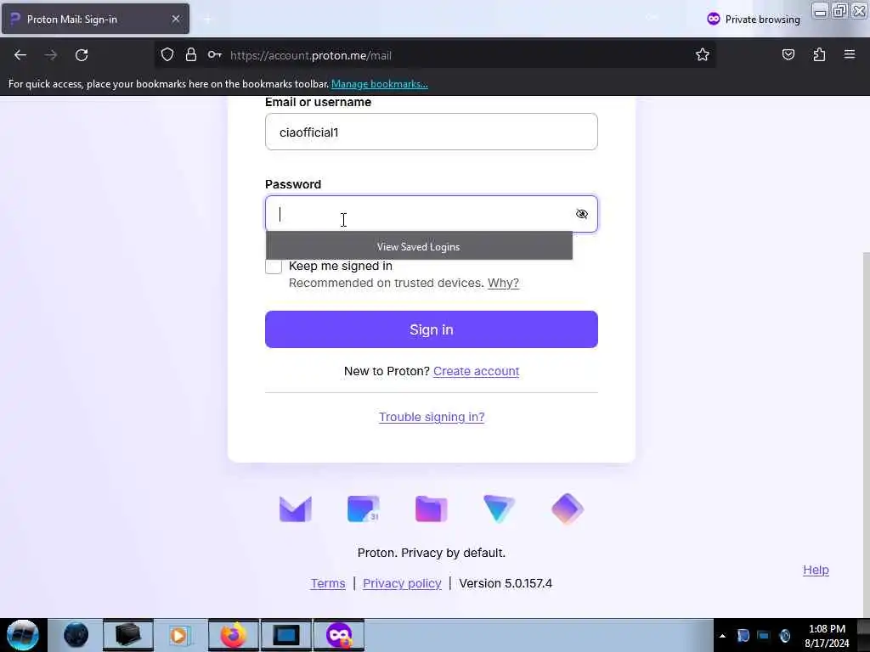Screen dimensions: 870x652
Task: Select the Proton Mail: Sign-in tab
Action: [95, 19]
